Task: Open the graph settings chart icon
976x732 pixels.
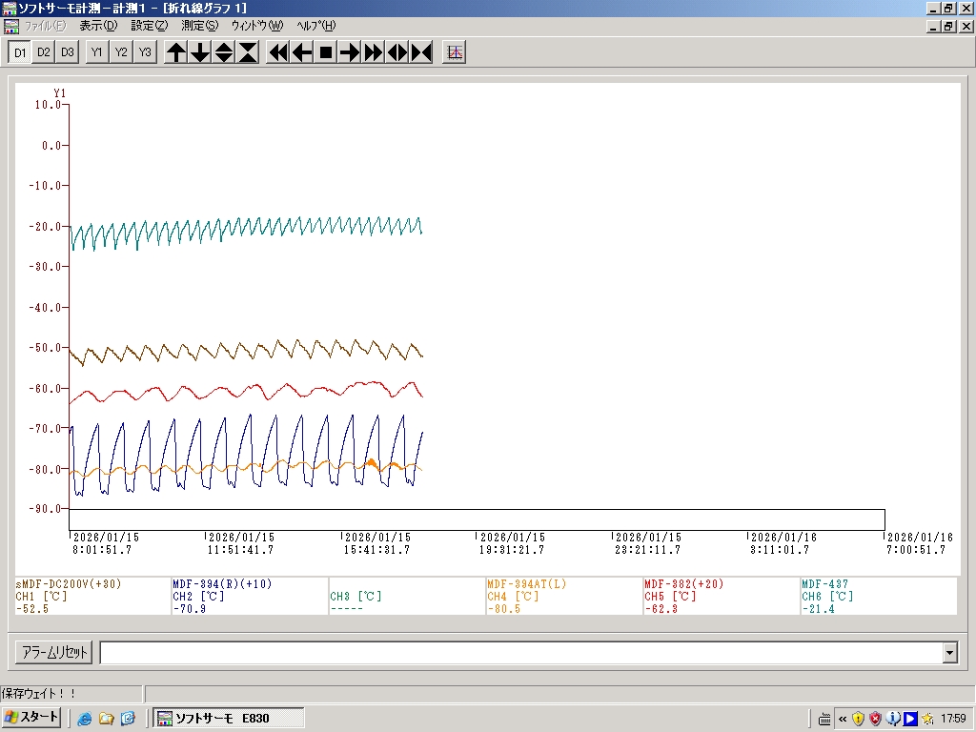Action: pyautogui.click(x=455, y=52)
